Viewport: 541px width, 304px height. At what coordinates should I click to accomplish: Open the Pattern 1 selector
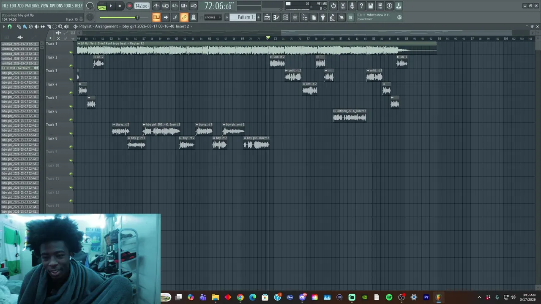coord(245,17)
